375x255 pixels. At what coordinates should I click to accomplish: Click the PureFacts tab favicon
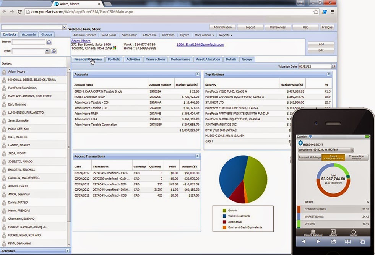57,4
